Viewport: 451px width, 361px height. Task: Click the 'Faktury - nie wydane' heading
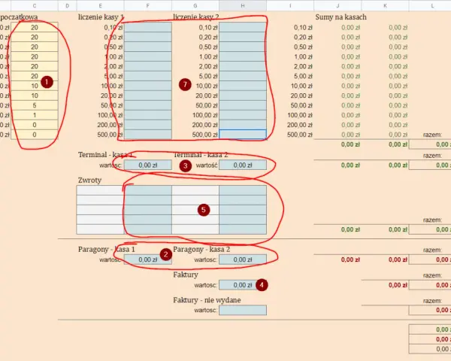point(207,300)
